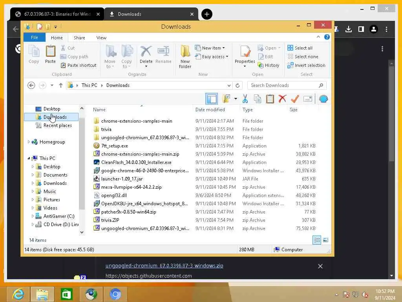Screen dimensions: 402x302
Task: Expand the address bar history dropdown
Action: (x=229, y=85)
